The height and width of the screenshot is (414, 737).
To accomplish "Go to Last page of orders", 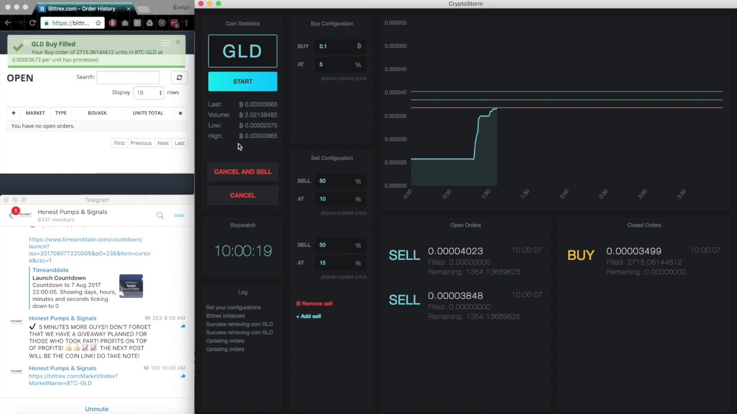I will 180,143.
